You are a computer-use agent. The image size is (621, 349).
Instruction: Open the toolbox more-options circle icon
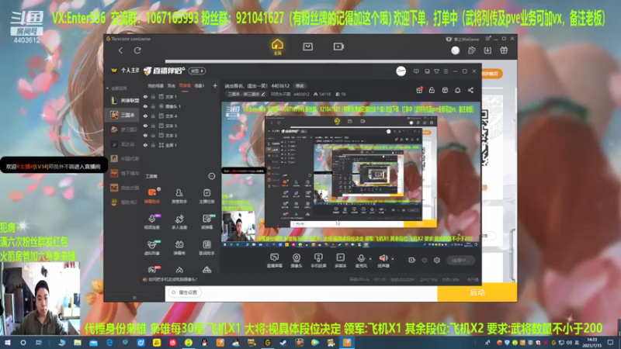tap(211, 176)
